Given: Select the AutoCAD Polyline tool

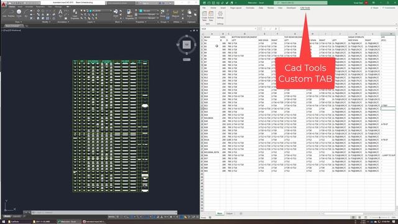Looking at the screenshot, I should point(11,12).
